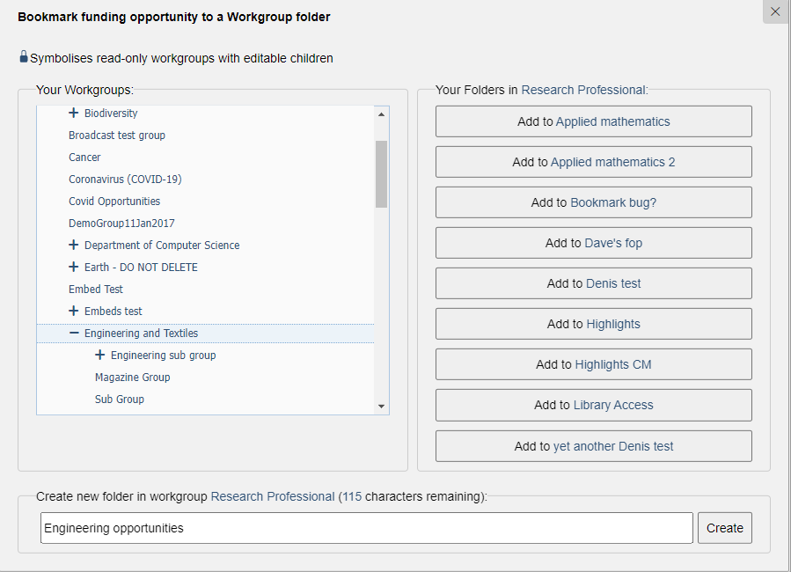Add to Highlights CM folder
Image resolution: width=791 pixels, height=572 pixels.
click(x=593, y=364)
